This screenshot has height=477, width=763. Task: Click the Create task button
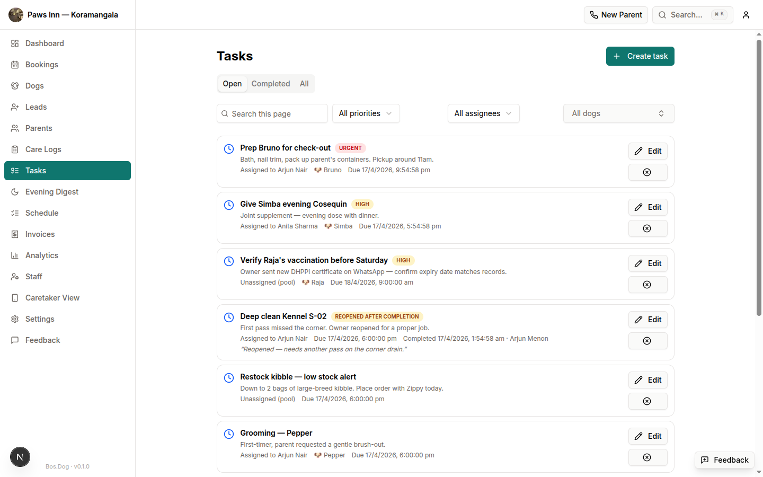[640, 56]
